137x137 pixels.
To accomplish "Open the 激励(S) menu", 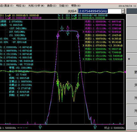I will [x=52, y=6].
